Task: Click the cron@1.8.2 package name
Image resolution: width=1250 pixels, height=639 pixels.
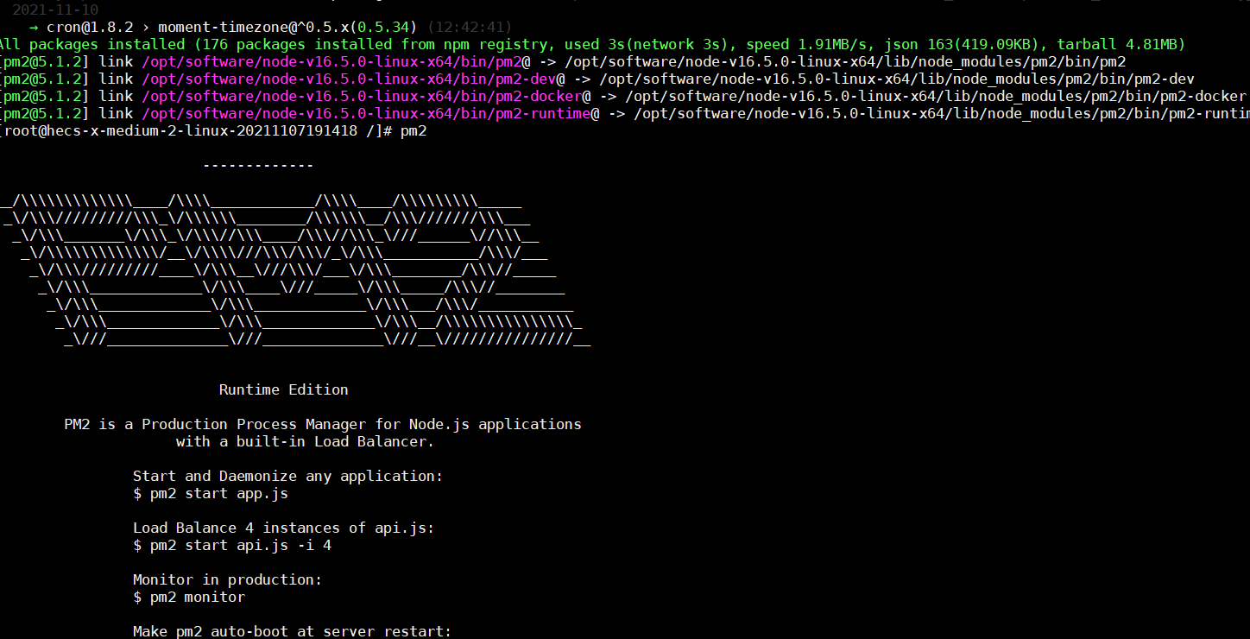Action: tap(90, 27)
